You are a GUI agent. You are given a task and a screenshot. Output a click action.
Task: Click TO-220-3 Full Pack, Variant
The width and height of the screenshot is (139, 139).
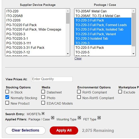coord(103,34)
